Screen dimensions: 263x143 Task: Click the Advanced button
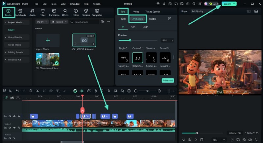168,81
